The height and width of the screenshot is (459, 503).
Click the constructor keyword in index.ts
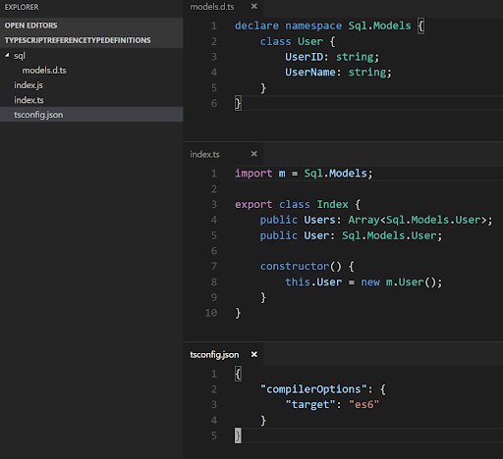click(295, 266)
